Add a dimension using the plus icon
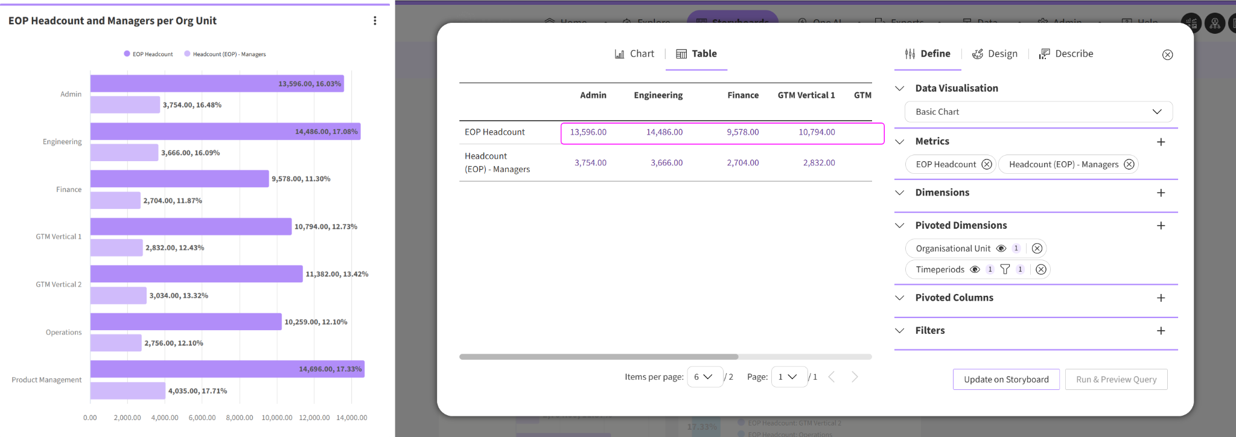The image size is (1236, 437). tap(1161, 193)
